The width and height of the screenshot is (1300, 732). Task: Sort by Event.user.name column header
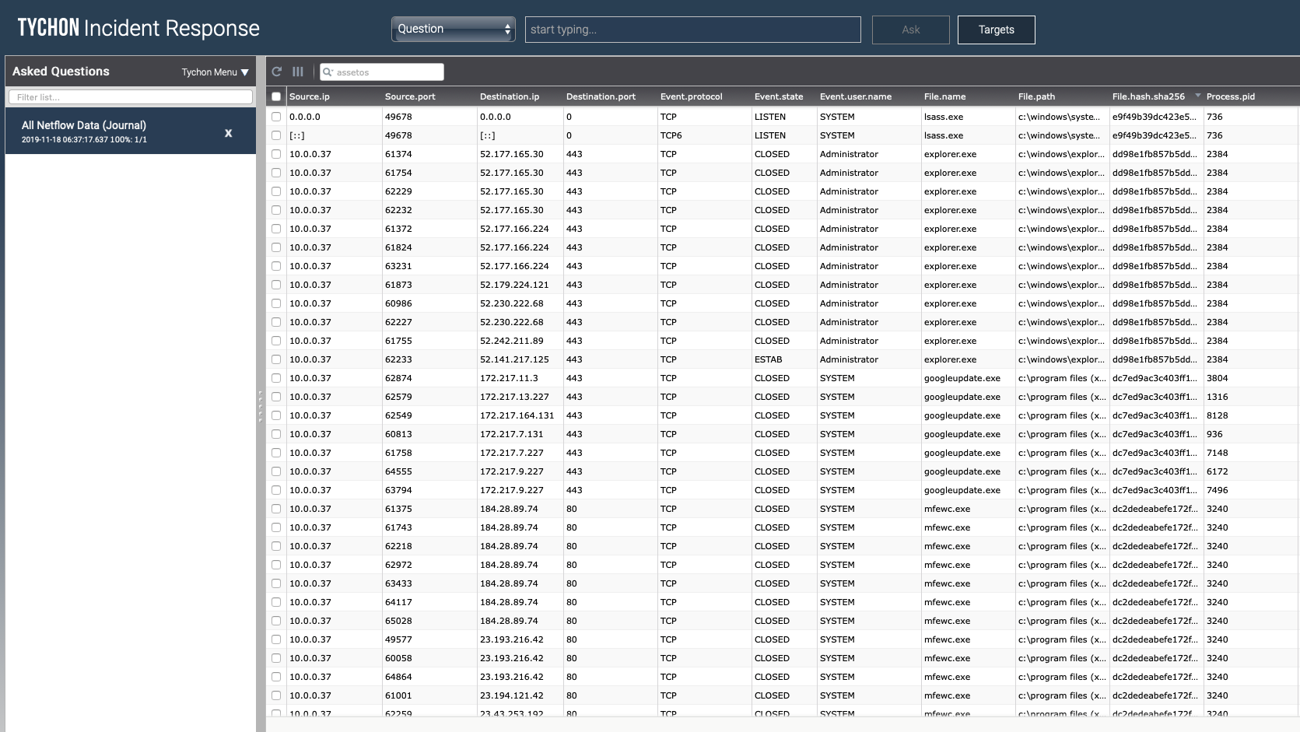pyautogui.click(x=856, y=96)
